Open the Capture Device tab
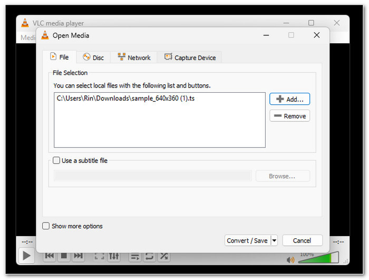Screen dimensions: 369x280 point(190,57)
